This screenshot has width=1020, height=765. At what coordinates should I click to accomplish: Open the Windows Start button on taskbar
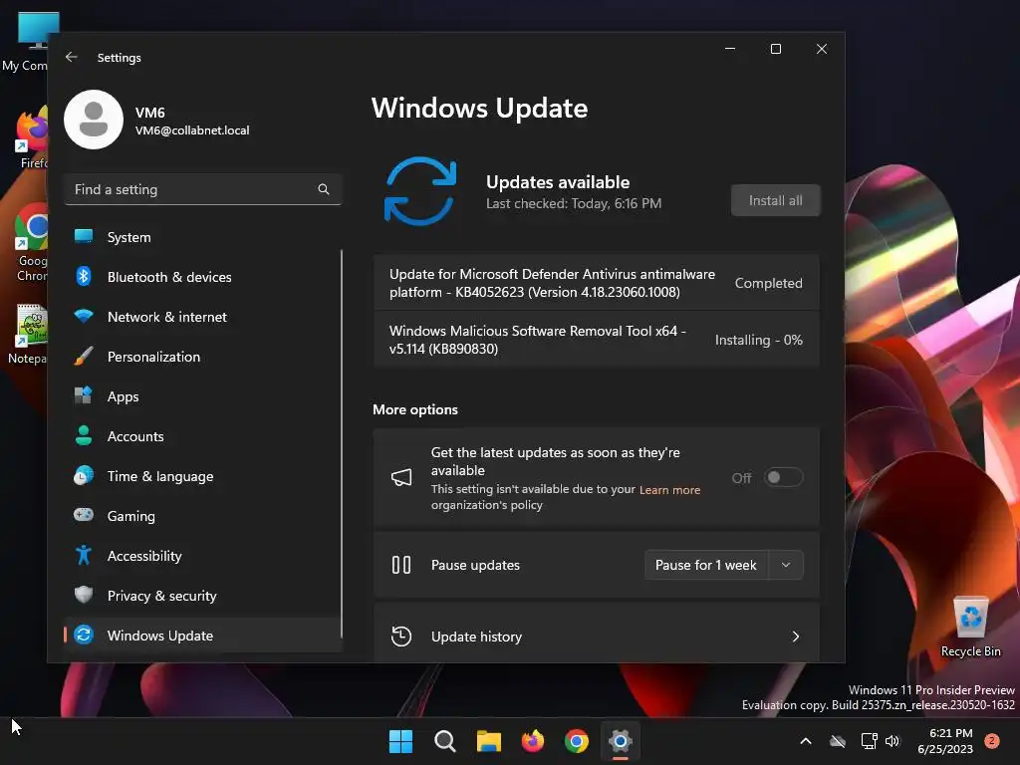pos(400,741)
